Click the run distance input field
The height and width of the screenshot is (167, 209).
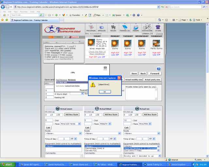[x=127, y=120]
